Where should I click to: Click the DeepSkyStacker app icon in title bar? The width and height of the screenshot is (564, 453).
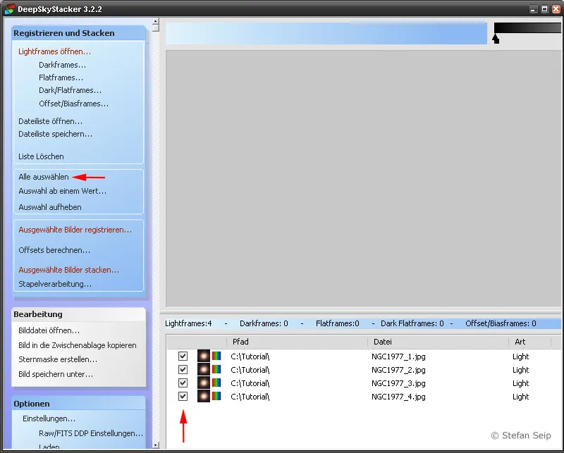coord(9,9)
